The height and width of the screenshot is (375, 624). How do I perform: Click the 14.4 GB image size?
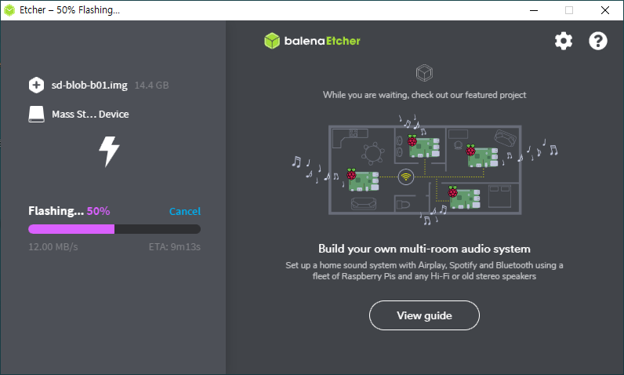[151, 86]
